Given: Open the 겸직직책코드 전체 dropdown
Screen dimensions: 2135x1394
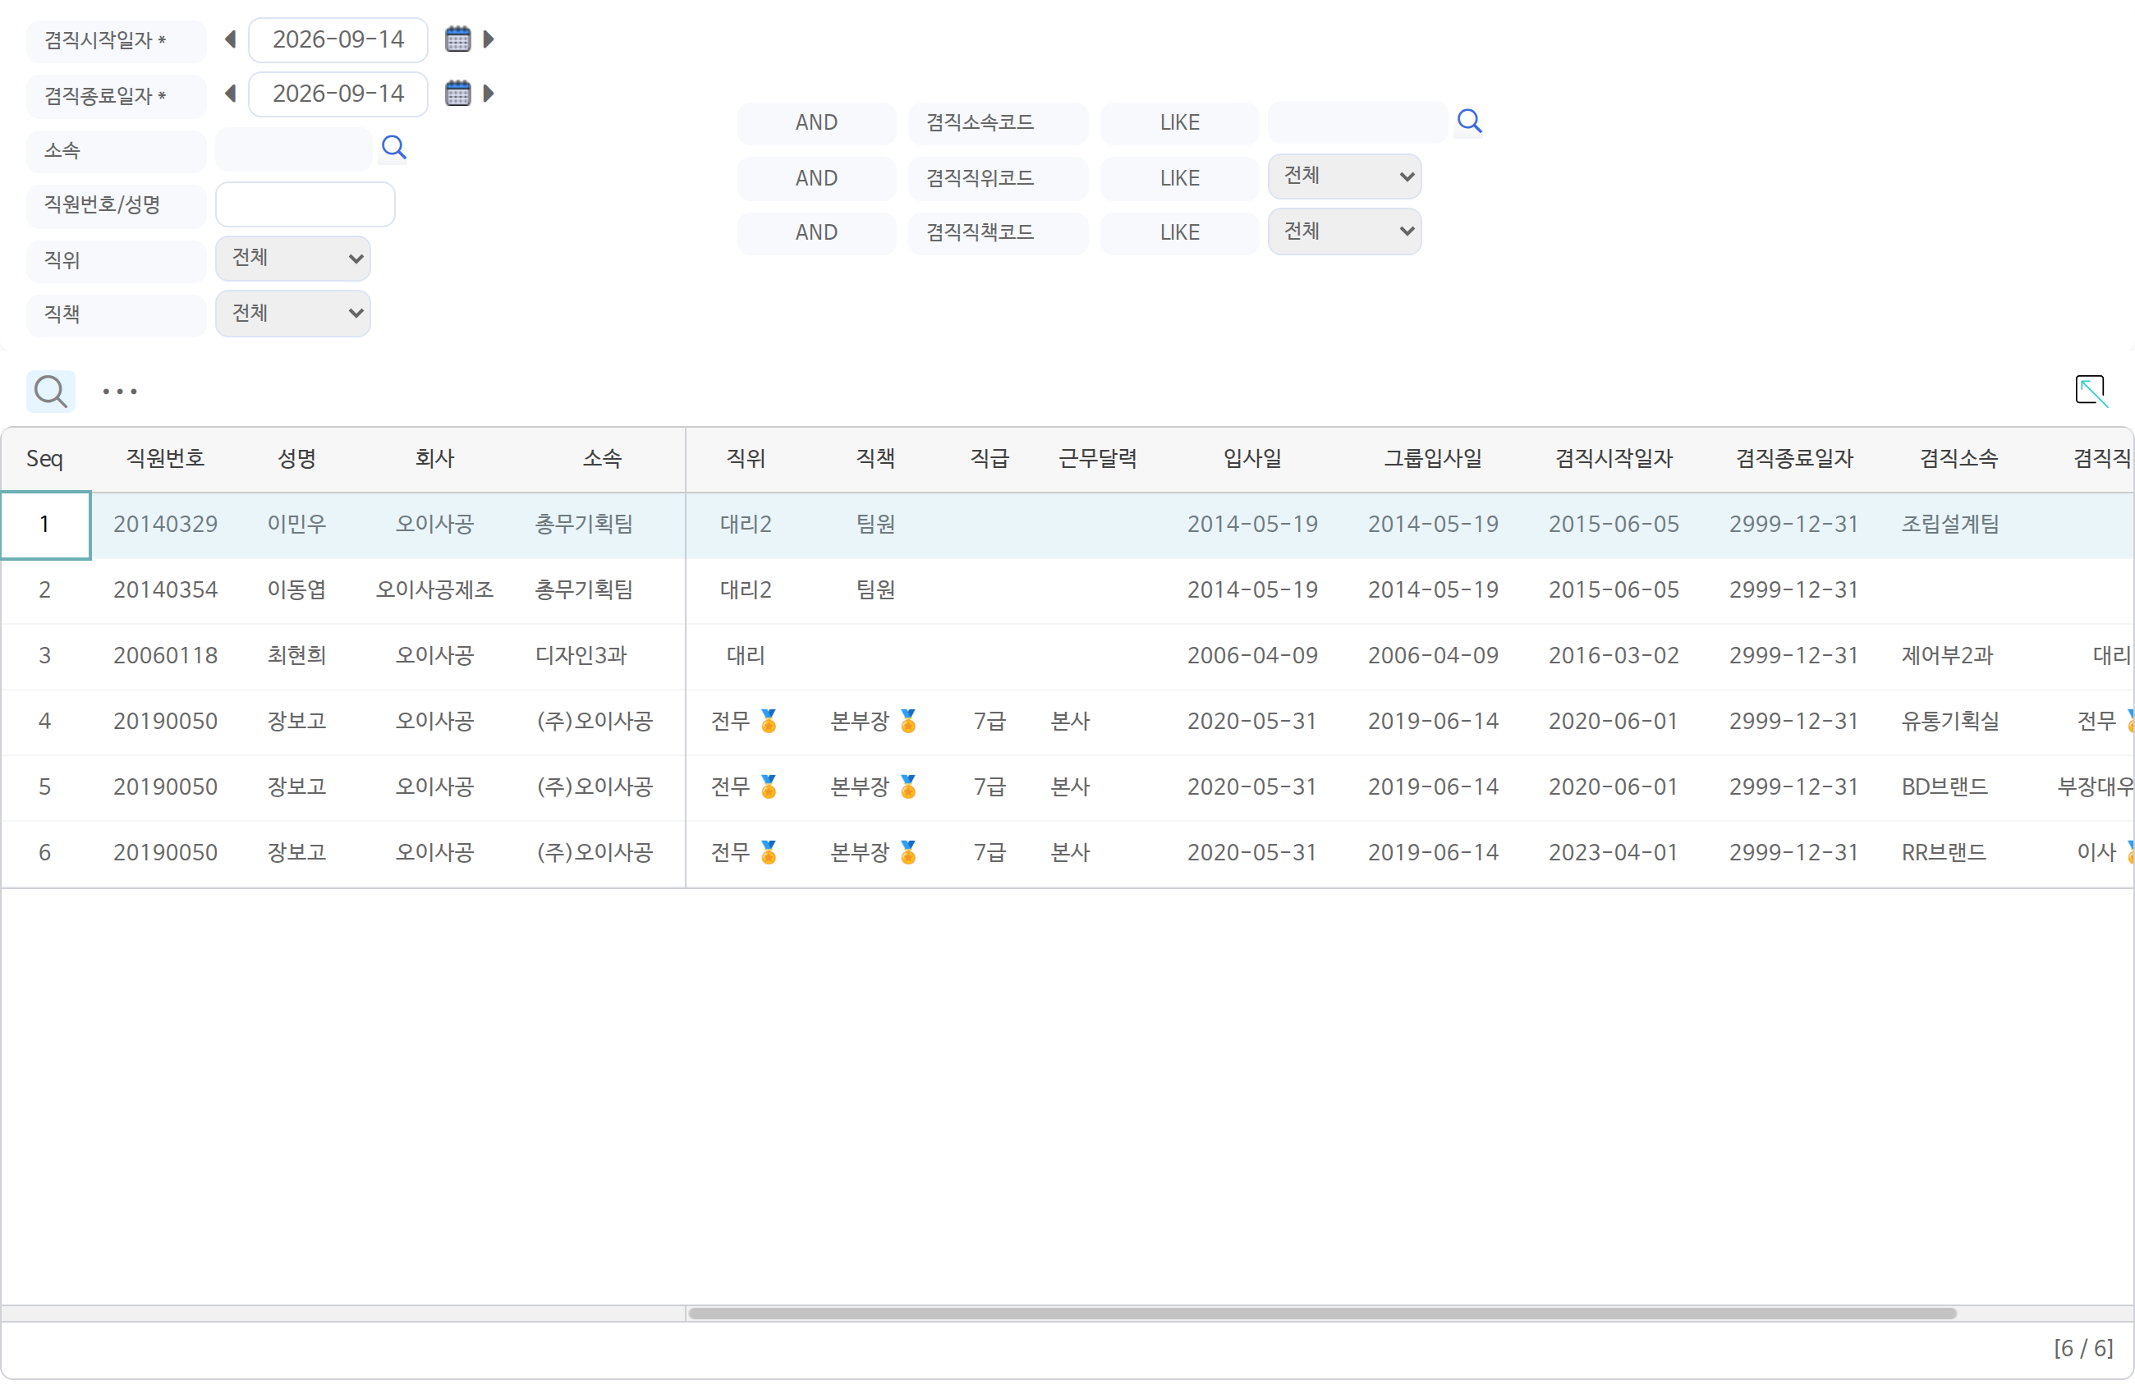Looking at the screenshot, I should tap(1345, 232).
